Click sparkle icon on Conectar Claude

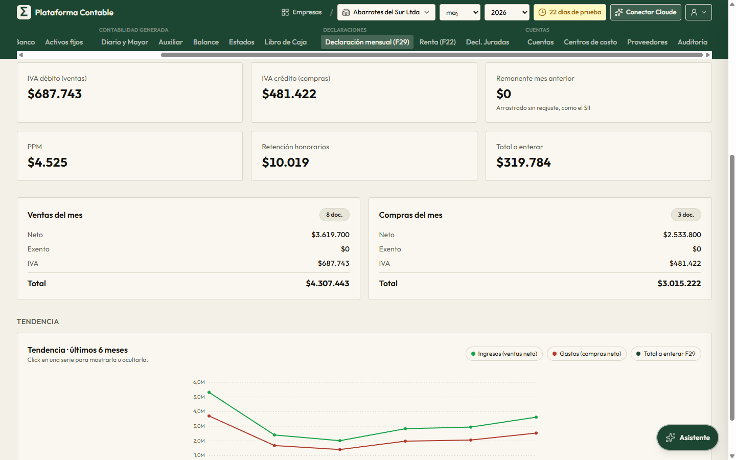[x=619, y=12]
